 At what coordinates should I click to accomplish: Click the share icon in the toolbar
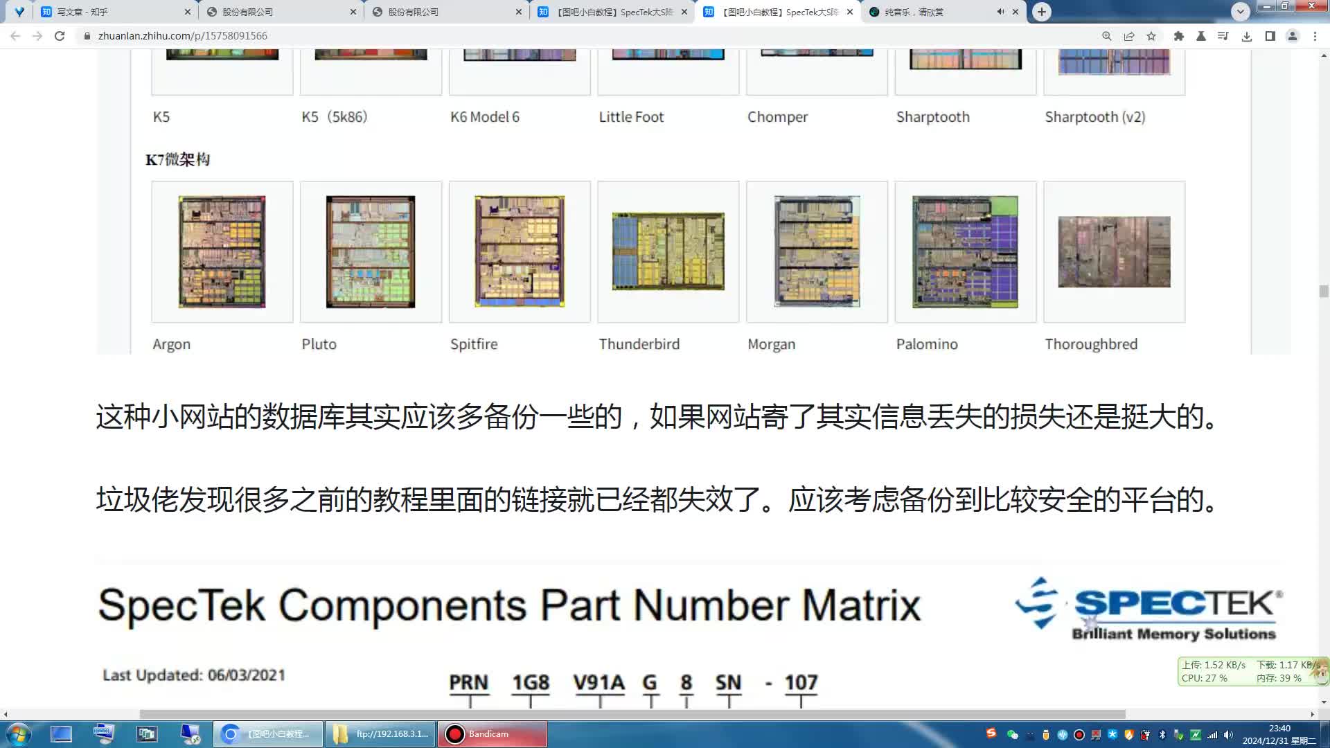pyautogui.click(x=1128, y=36)
